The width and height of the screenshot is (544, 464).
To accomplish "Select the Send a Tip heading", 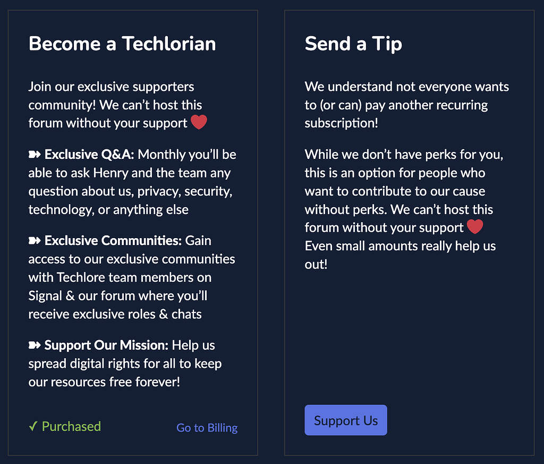I will 353,44.
